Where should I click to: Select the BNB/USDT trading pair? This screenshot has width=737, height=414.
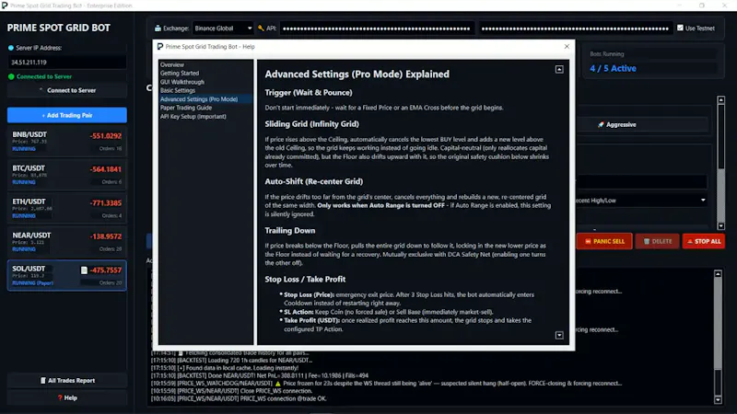coord(66,141)
